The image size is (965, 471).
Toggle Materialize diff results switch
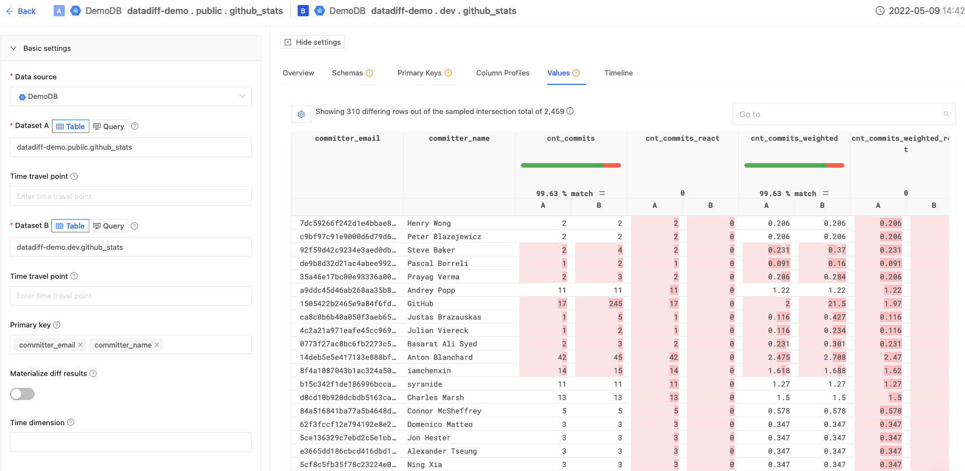(x=22, y=394)
